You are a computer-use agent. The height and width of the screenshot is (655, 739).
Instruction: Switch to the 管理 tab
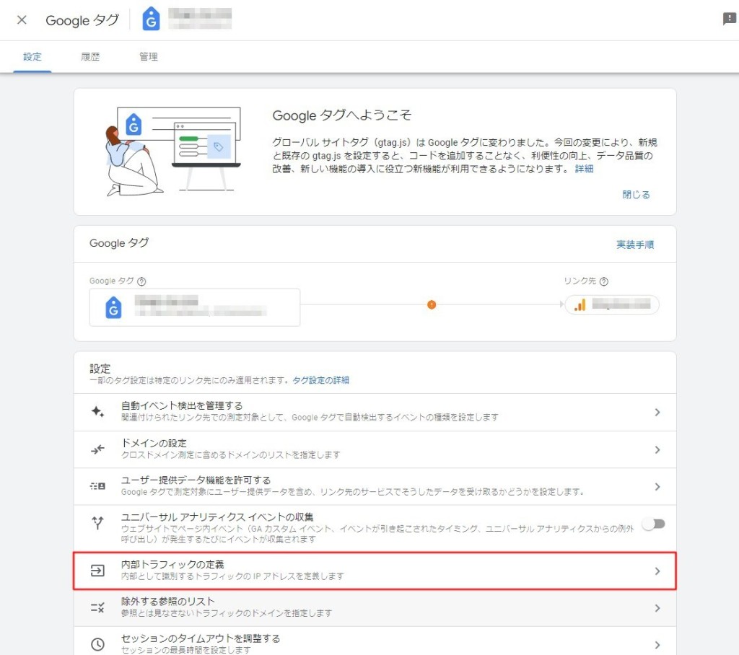point(149,57)
